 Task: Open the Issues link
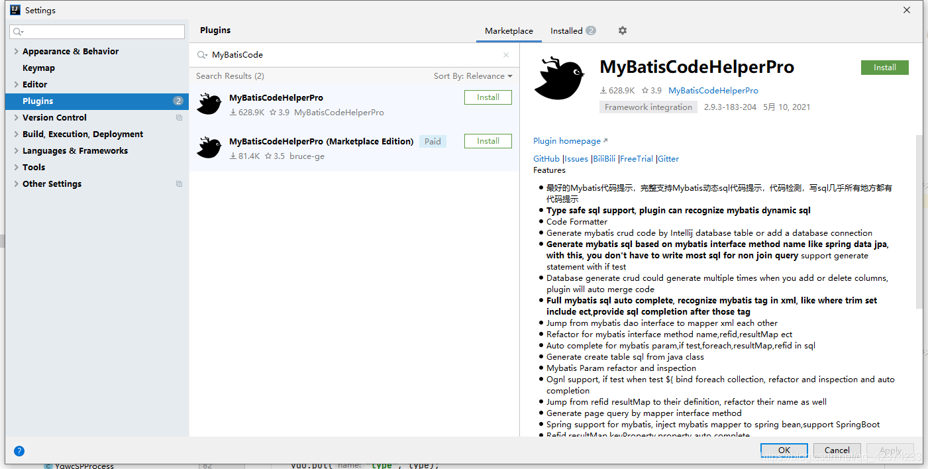click(x=576, y=159)
